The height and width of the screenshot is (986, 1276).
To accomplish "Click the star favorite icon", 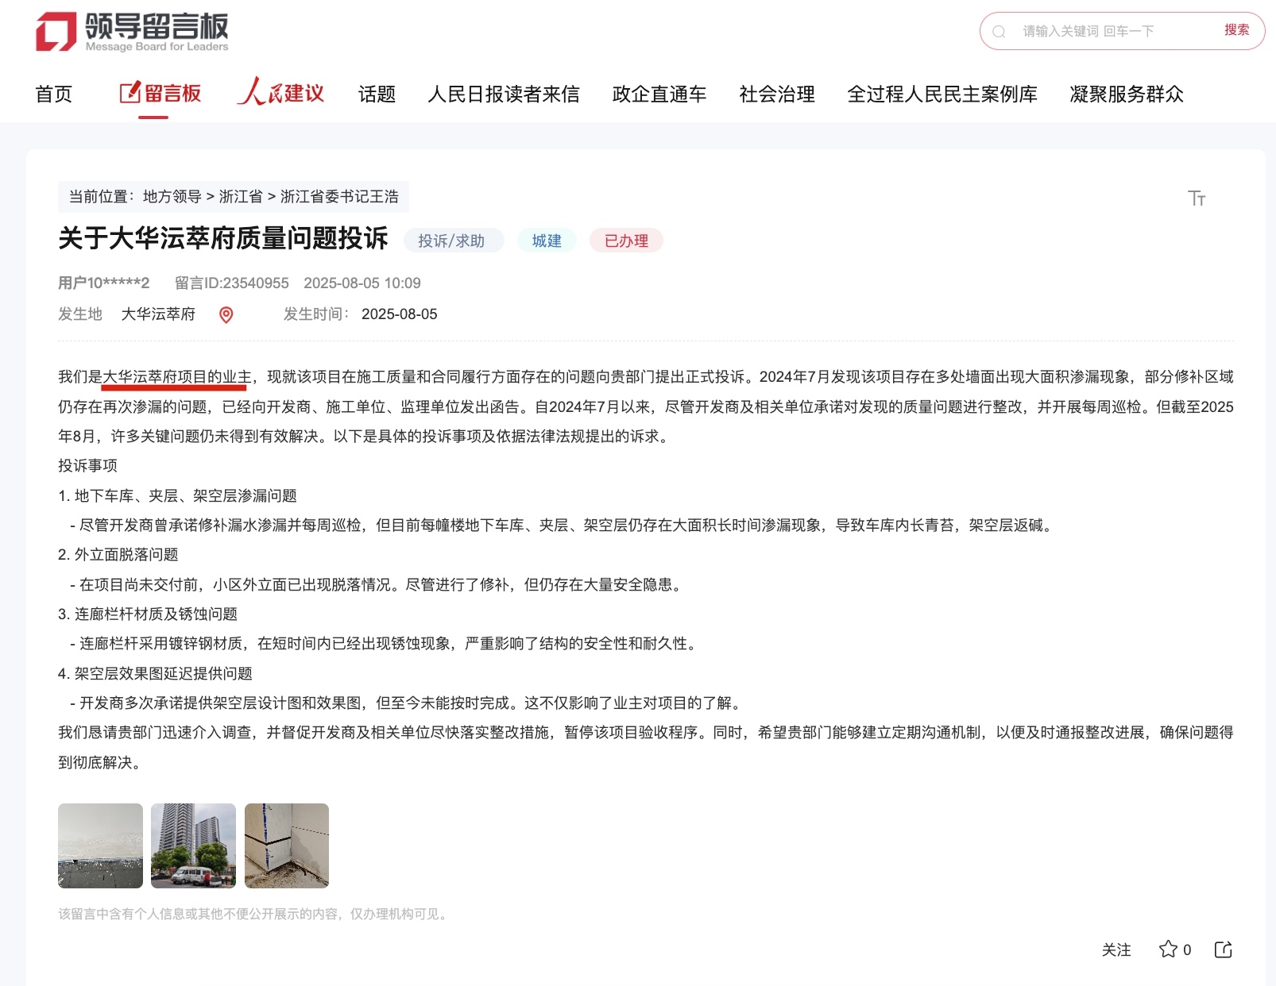I will point(1168,949).
